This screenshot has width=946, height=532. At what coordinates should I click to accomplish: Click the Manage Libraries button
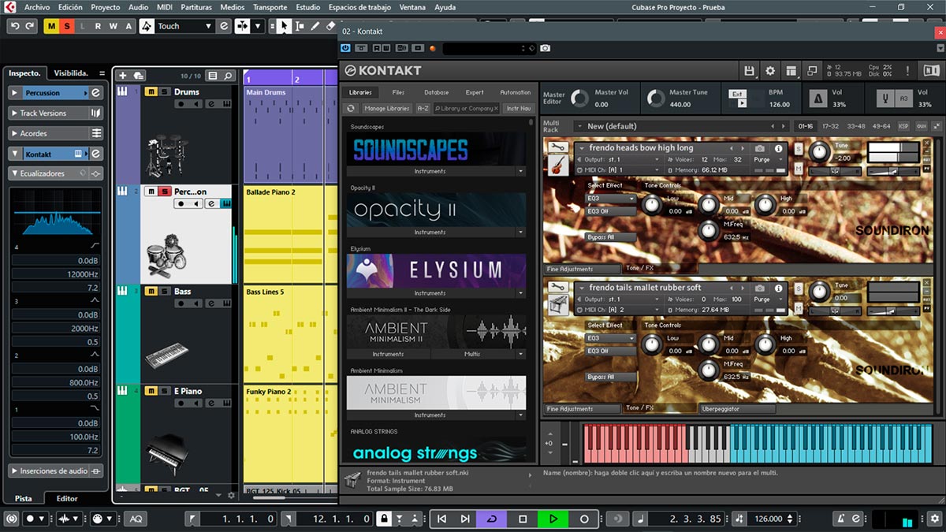click(386, 108)
